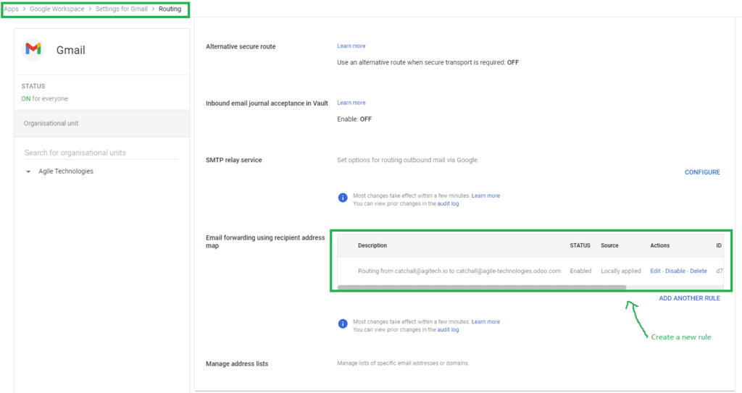The height and width of the screenshot is (393, 742).
Task: Click Inbound email journal acceptance in Vault label
Action: 267,103
